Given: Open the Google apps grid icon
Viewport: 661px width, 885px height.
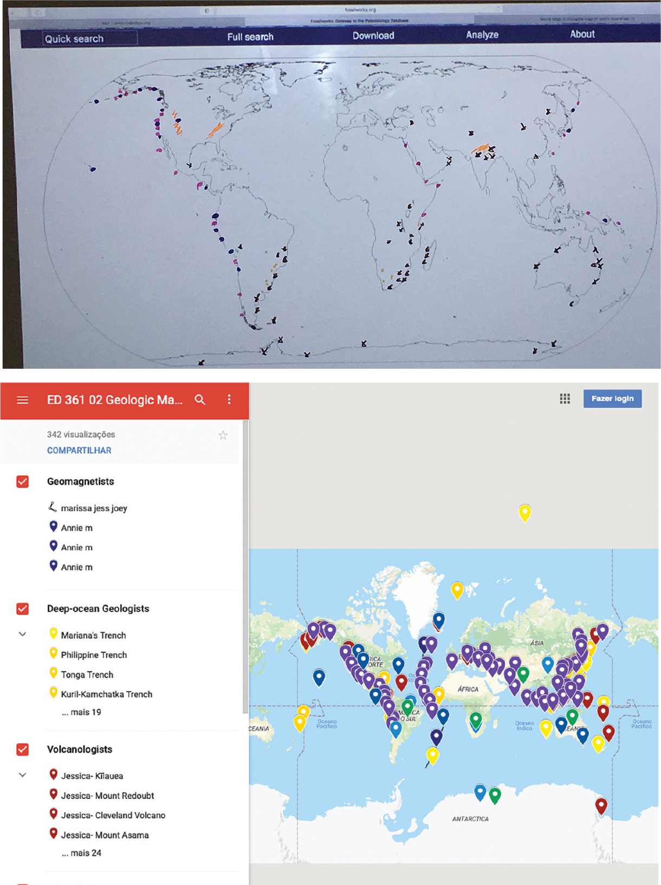Looking at the screenshot, I should (565, 399).
